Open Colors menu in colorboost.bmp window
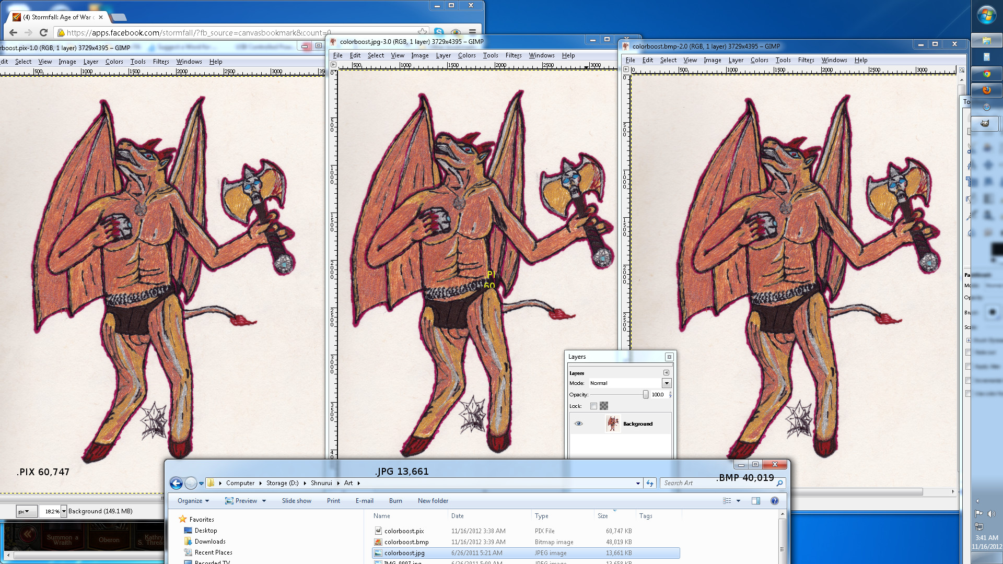Screen dimensions: 1003x564 point(759,60)
